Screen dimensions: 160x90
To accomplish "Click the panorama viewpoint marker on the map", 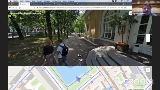I will pos(80,78).
